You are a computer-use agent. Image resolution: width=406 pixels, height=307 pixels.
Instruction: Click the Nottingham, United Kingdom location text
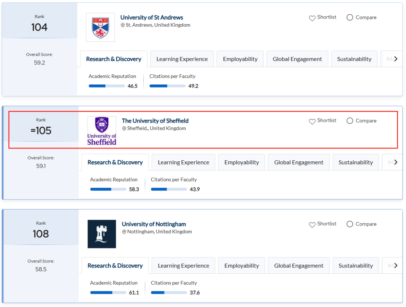160,232
